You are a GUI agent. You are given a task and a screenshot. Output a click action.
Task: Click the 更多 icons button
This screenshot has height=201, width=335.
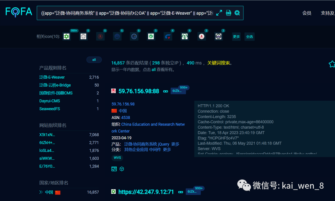pyautogui.click(x=236, y=37)
